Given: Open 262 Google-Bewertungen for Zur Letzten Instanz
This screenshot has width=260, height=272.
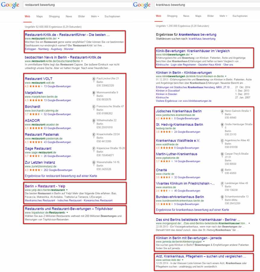Looking at the screenshot, I should pyautogui.click(x=58, y=170).
